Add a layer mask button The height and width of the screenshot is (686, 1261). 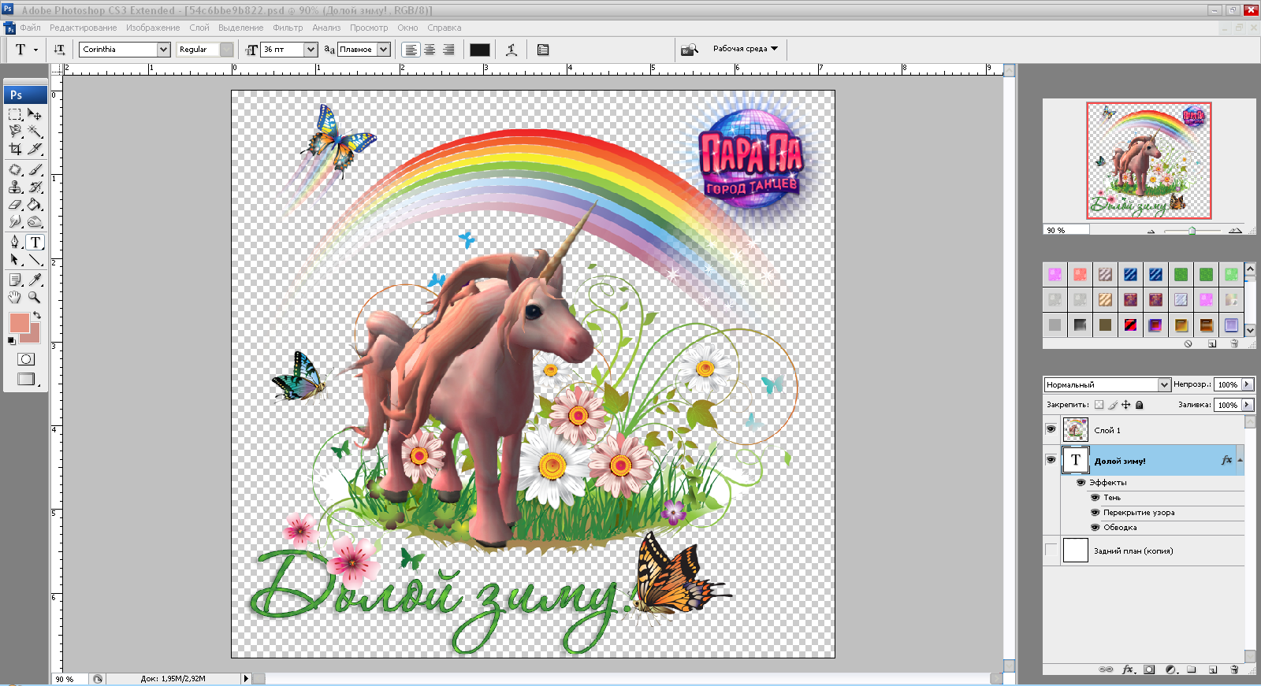(1149, 669)
